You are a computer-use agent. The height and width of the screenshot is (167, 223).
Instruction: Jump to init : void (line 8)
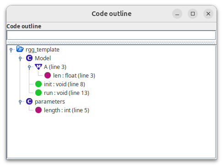tap(65, 84)
